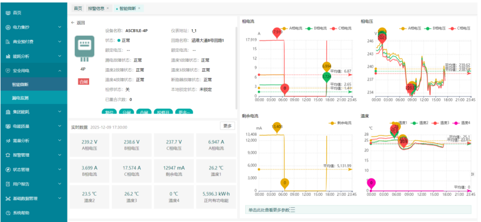Click the 系统帮助 question mark icon
This screenshot has width=481, height=222.
point(7,213)
